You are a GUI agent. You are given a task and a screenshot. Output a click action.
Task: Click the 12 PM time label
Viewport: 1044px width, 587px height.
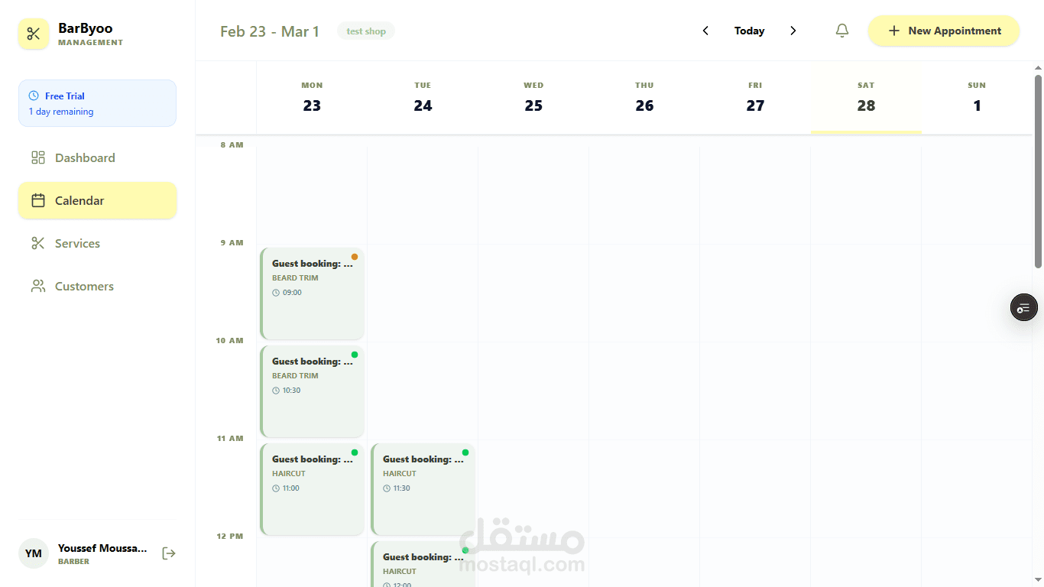click(x=229, y=536)
